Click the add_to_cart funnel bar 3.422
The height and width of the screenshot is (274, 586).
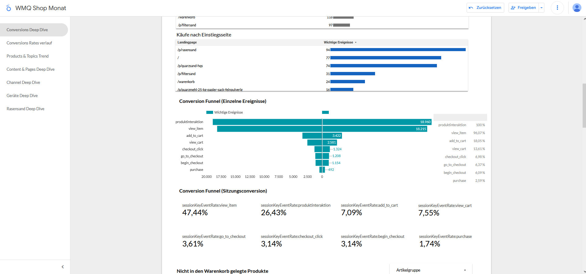coord(322,136)
